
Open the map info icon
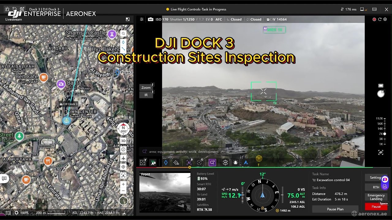123,149
